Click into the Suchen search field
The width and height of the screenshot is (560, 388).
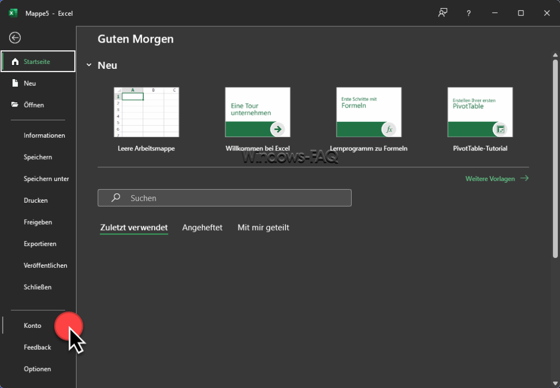(225, 198)
